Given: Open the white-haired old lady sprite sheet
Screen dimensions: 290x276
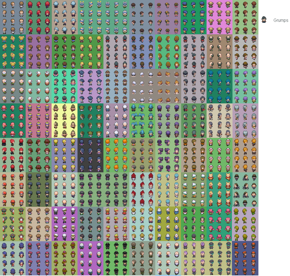Looking at the screenshot, I should [x=39, y=86].
